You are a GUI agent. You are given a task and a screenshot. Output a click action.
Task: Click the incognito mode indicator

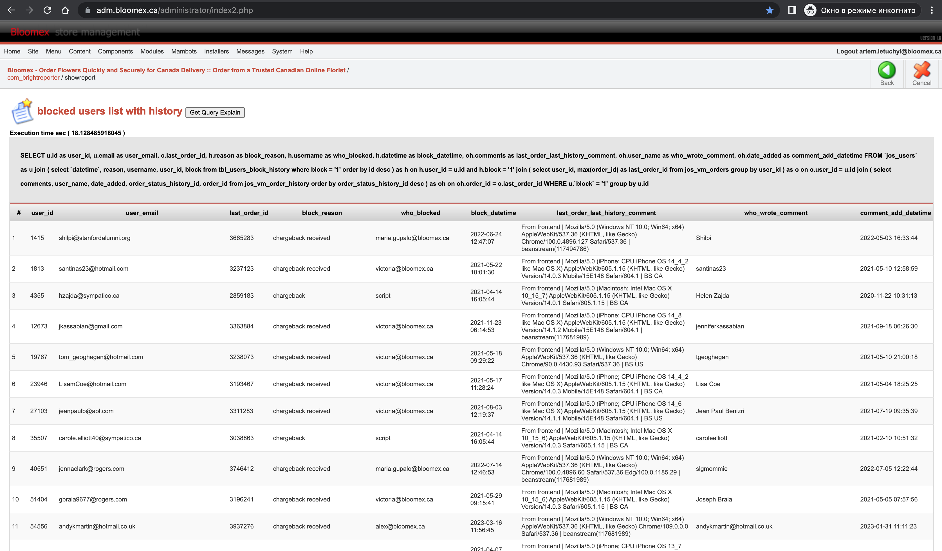click(860, 10)
